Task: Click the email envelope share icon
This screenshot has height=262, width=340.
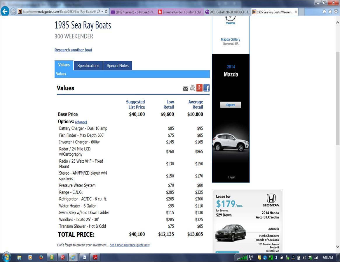Action: [x=186, y=89]
